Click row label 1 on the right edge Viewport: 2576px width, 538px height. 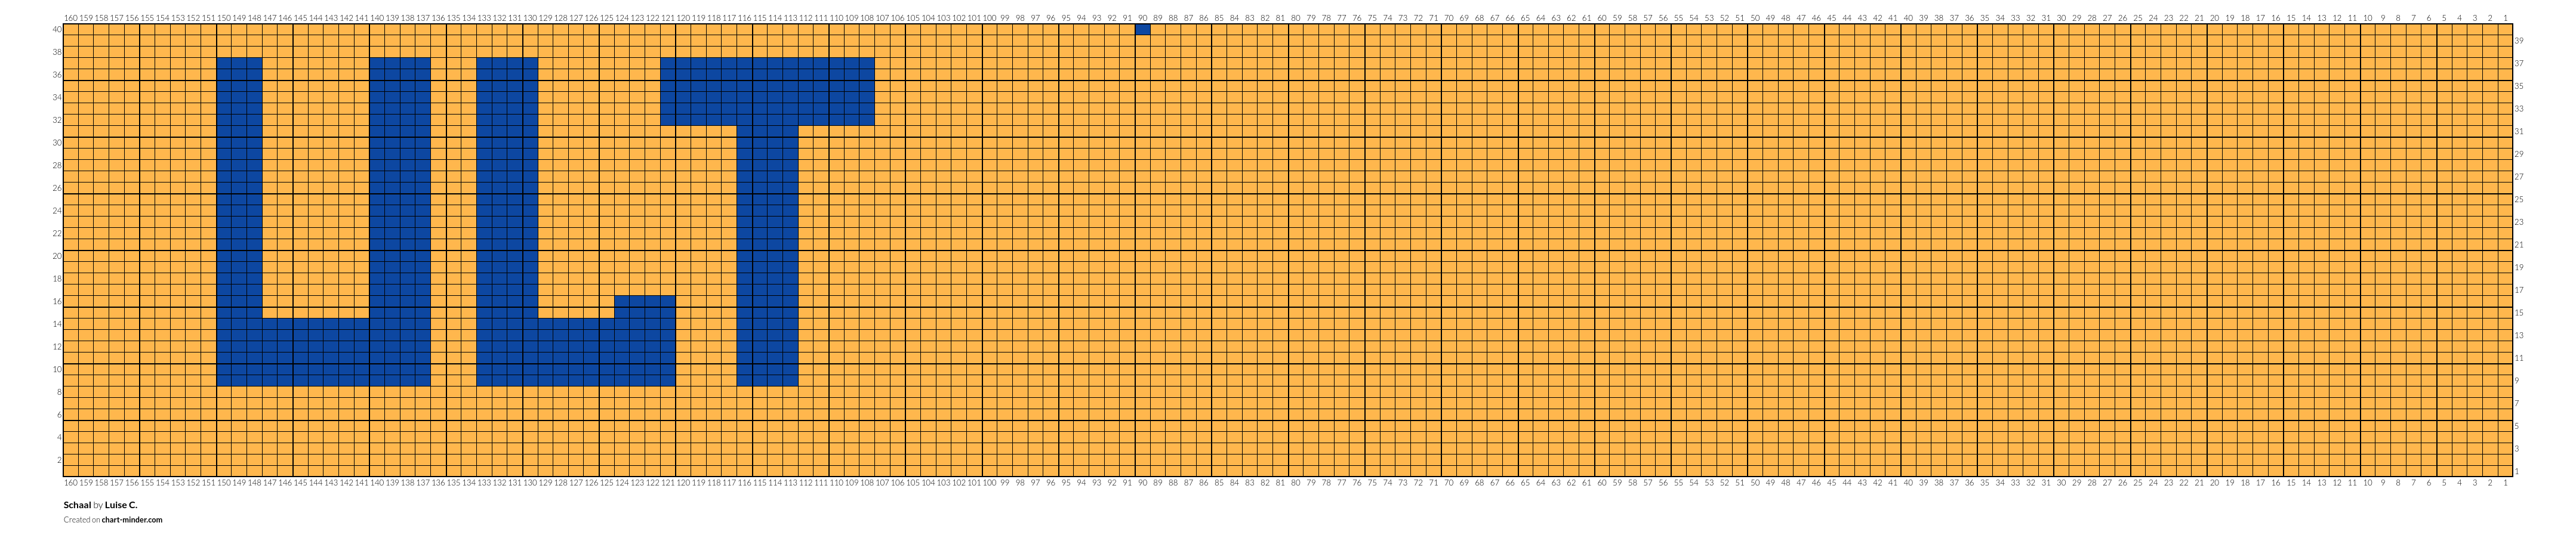tap(2517, 471)
